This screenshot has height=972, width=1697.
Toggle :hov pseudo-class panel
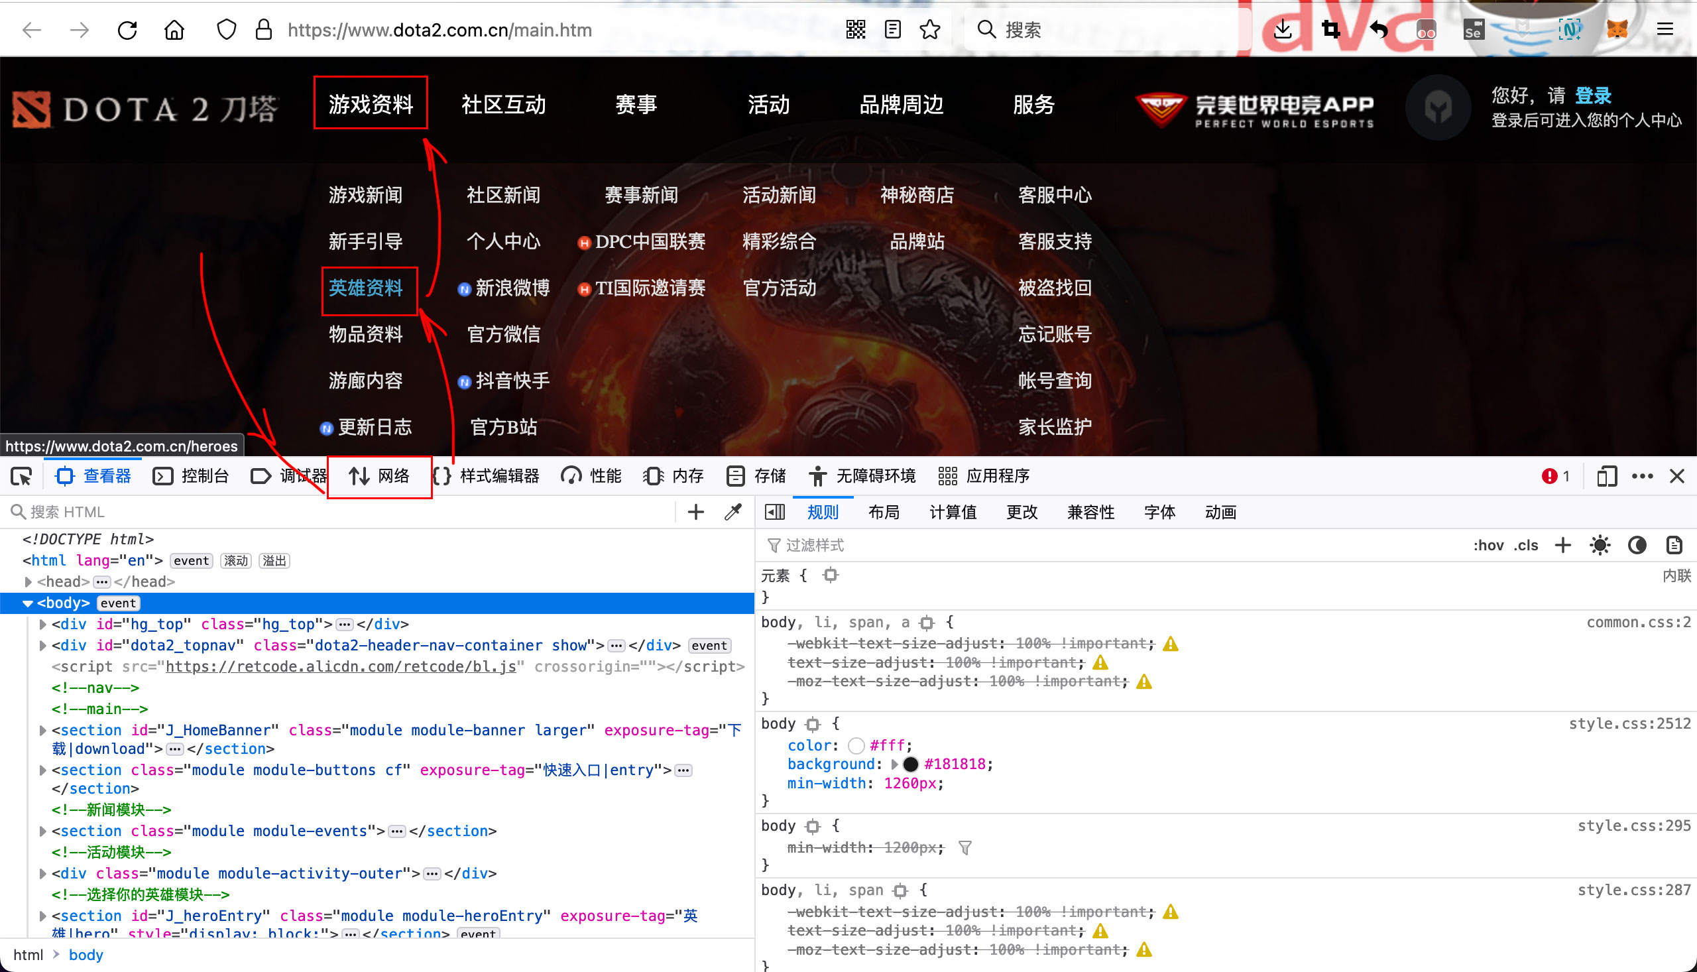[x=1489, y=546]
